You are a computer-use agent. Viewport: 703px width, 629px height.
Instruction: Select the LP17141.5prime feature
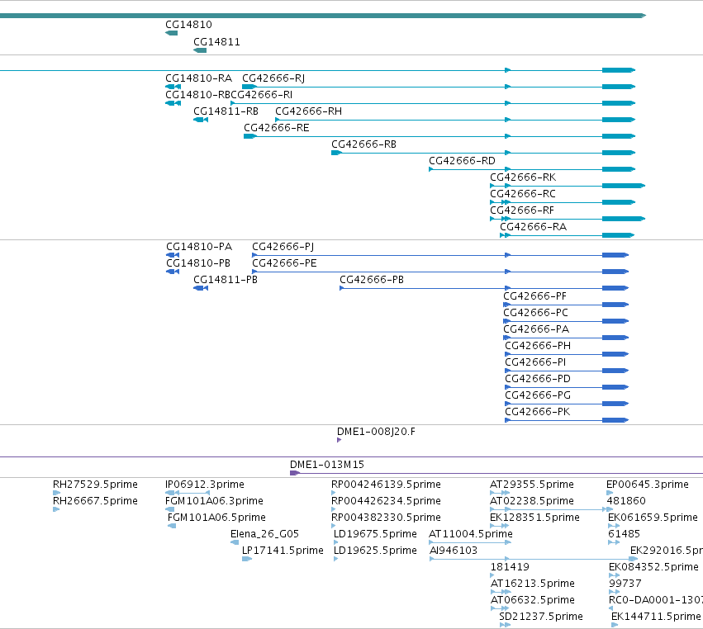click(x=283, y=551)
